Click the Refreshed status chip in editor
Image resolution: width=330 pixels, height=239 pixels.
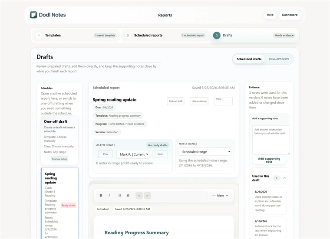[102, 209]
